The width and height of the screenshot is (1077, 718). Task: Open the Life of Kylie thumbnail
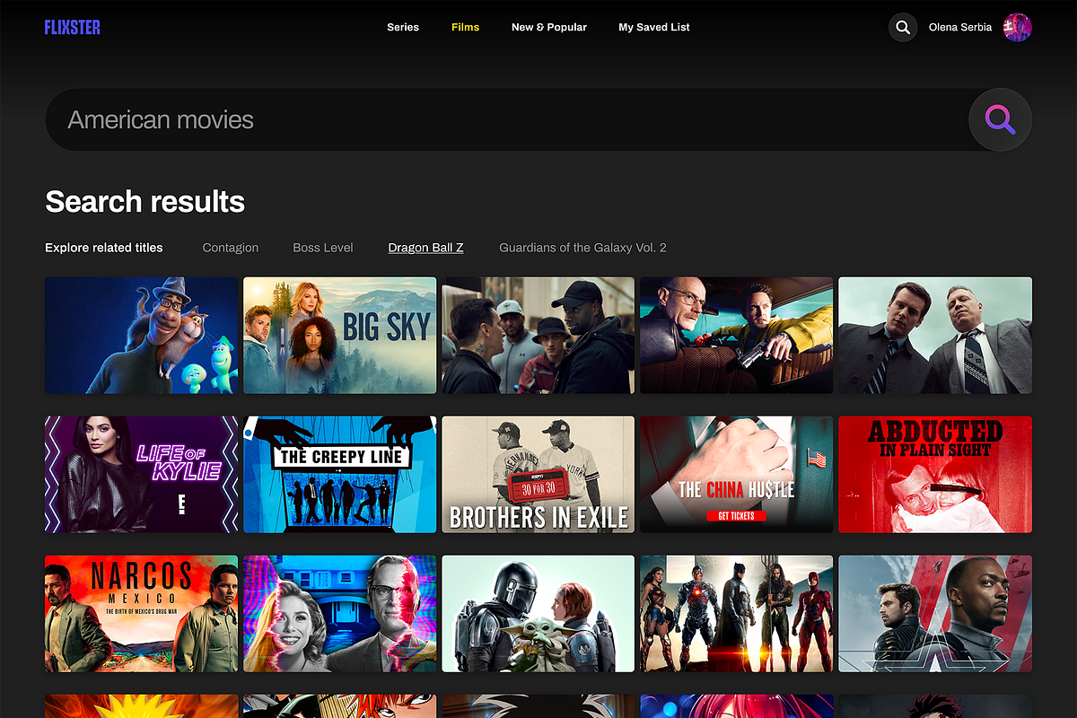point(142,474)
